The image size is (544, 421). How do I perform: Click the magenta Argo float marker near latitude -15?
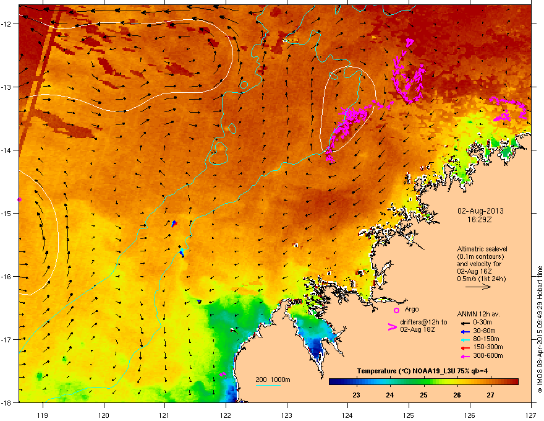19,200
